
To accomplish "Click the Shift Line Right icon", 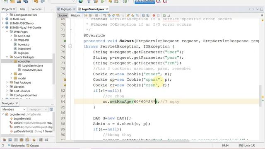I will pyautogui.click(x=148, y=15).
